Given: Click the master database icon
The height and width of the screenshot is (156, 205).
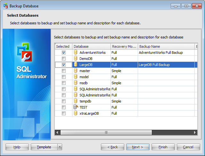Looking at the screenshot, I should pyautogui.click(x=76, y=71).
